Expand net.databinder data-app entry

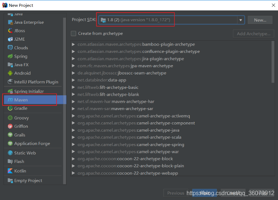[x=73, y=80]
